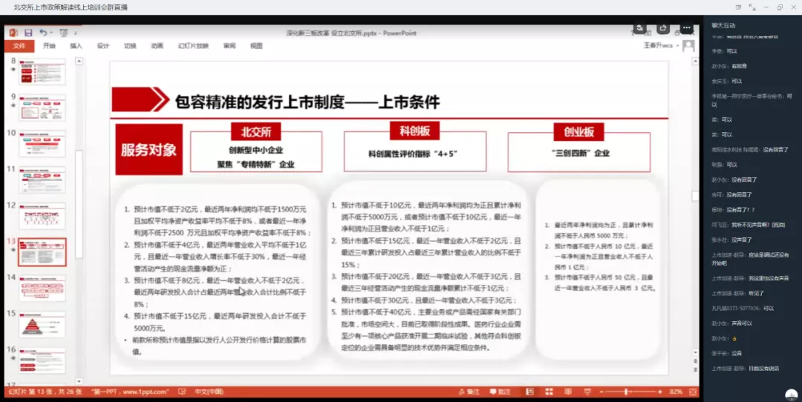Open the customize quick access toolbar dropdown

75,33
